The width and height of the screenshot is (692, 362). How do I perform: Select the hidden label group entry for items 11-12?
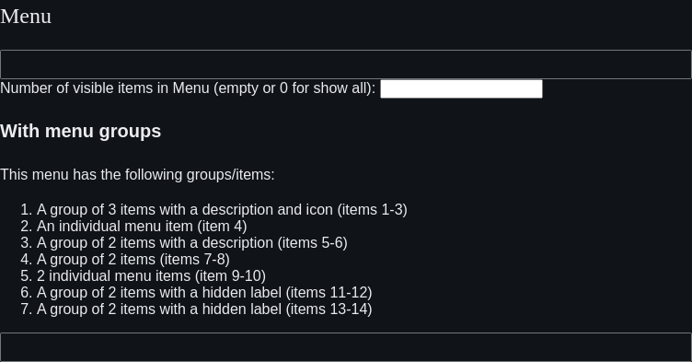[204, 293]
